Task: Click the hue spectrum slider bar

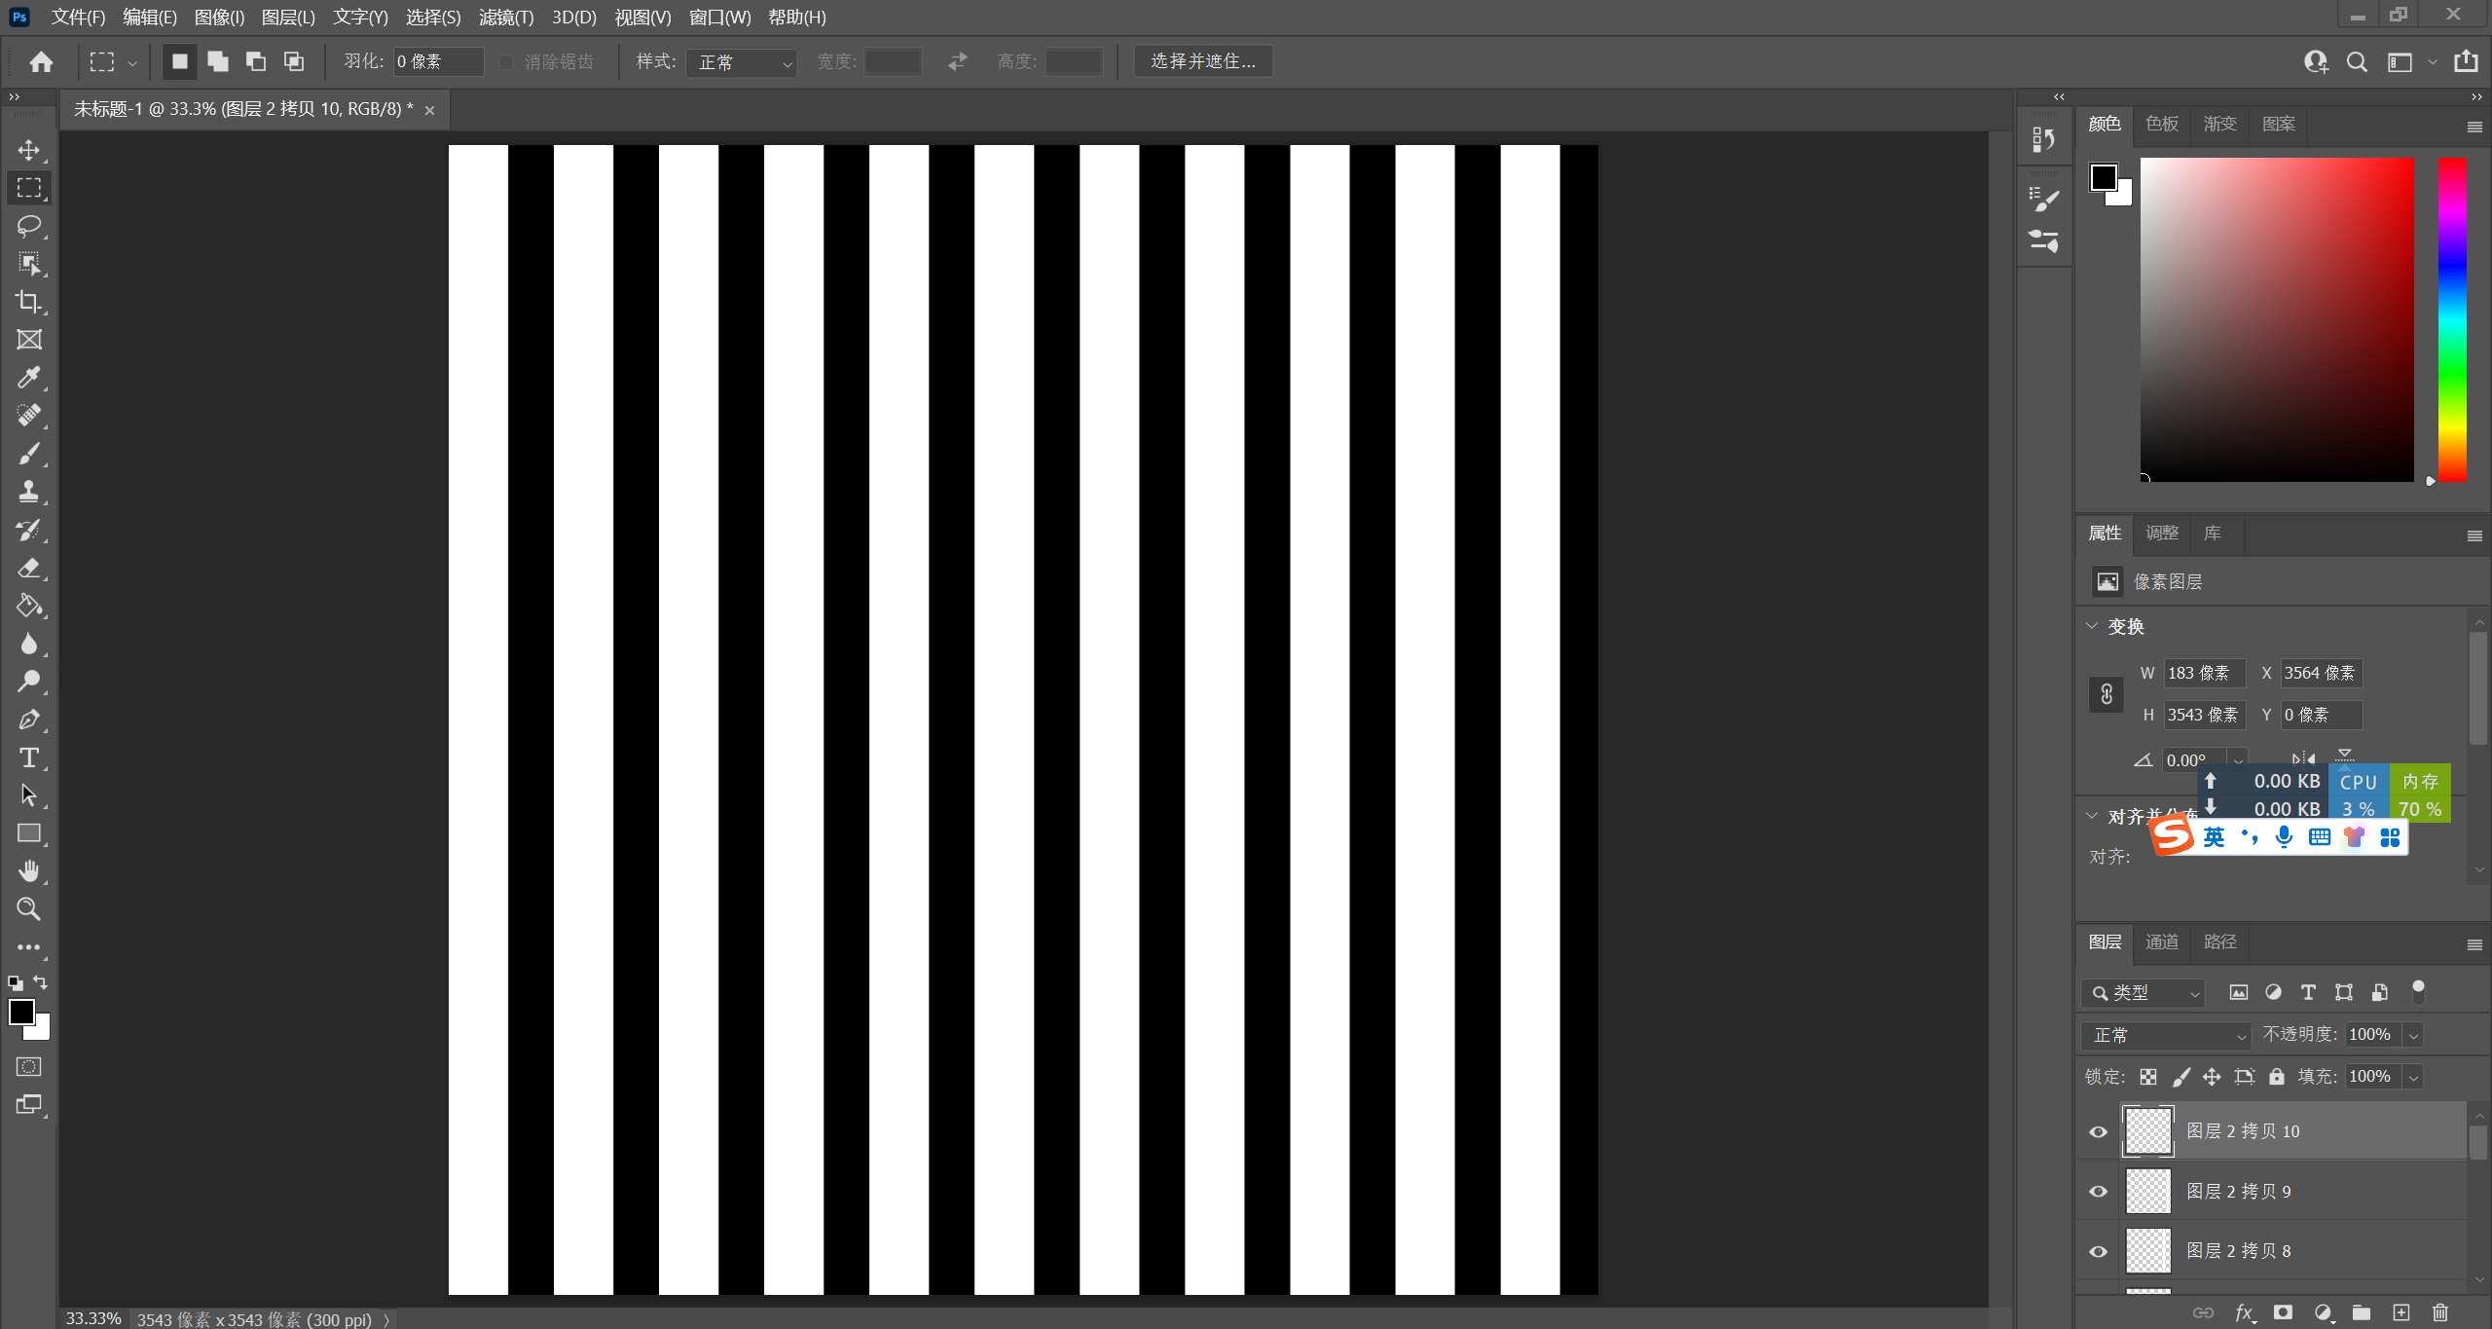Action: (2451, 319)
